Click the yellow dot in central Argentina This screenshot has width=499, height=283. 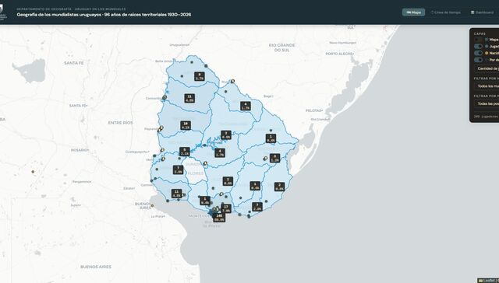[33, 172]
